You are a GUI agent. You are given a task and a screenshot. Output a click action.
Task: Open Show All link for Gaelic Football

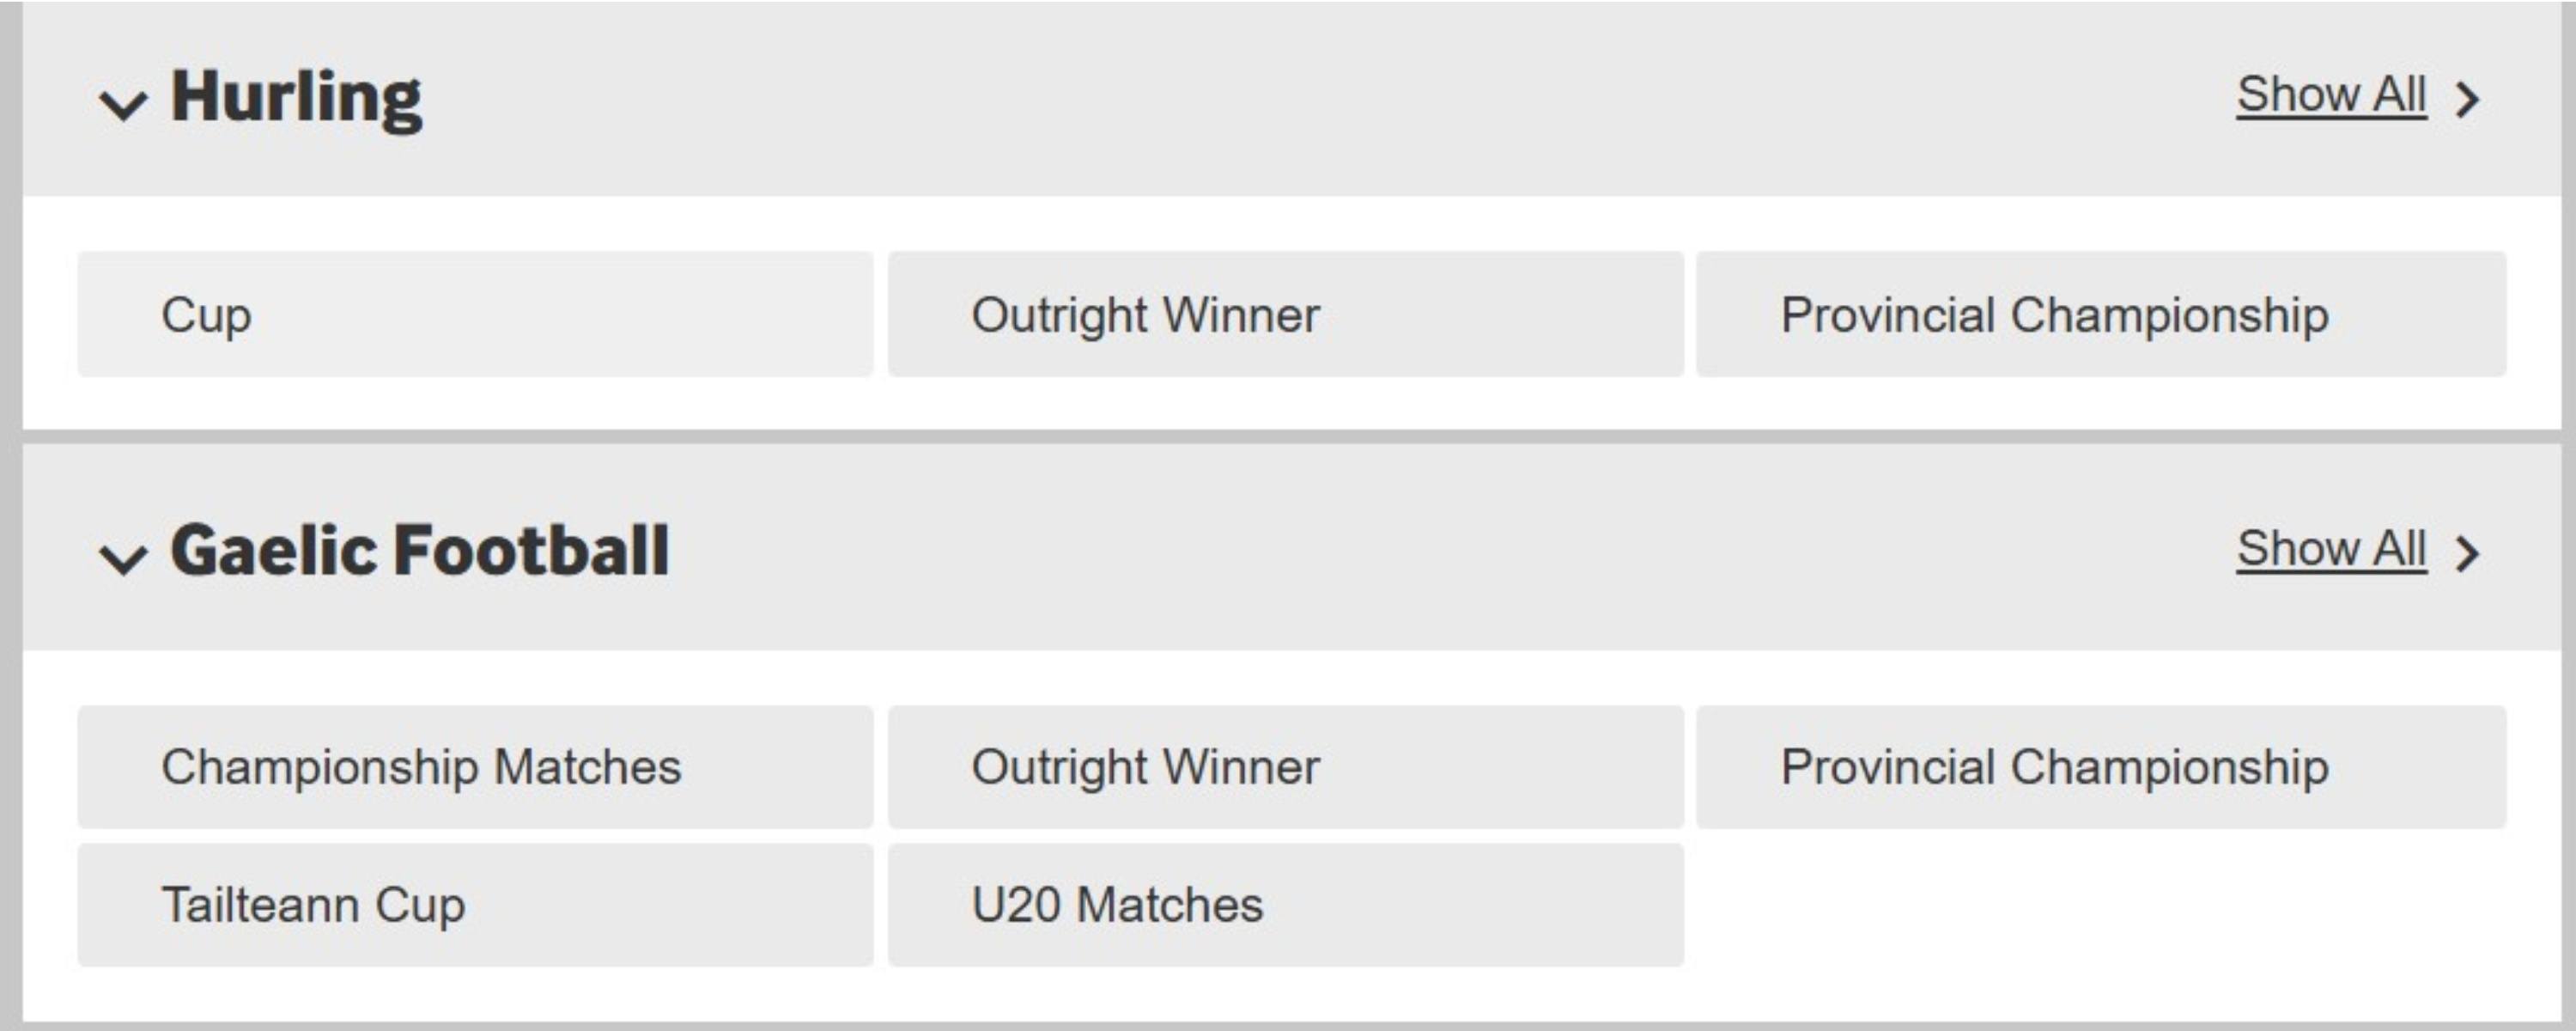point(2331,550)
